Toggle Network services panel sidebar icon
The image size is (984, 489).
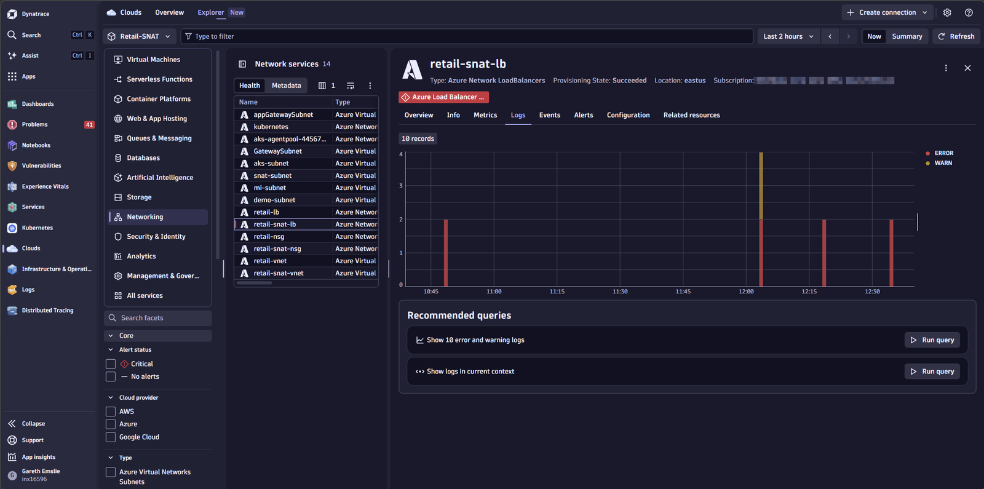[x=242, y=64]
